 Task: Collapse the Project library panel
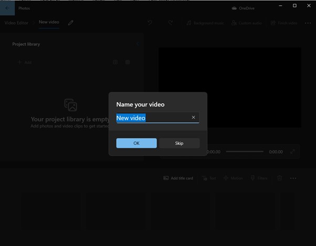click(x=138, y=44)
